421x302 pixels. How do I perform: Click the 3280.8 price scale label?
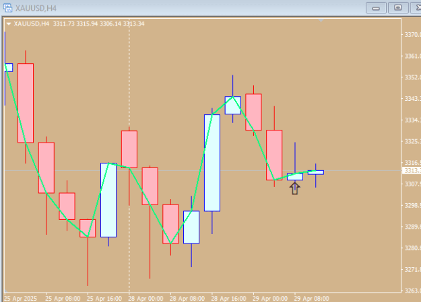click(412, 248)
